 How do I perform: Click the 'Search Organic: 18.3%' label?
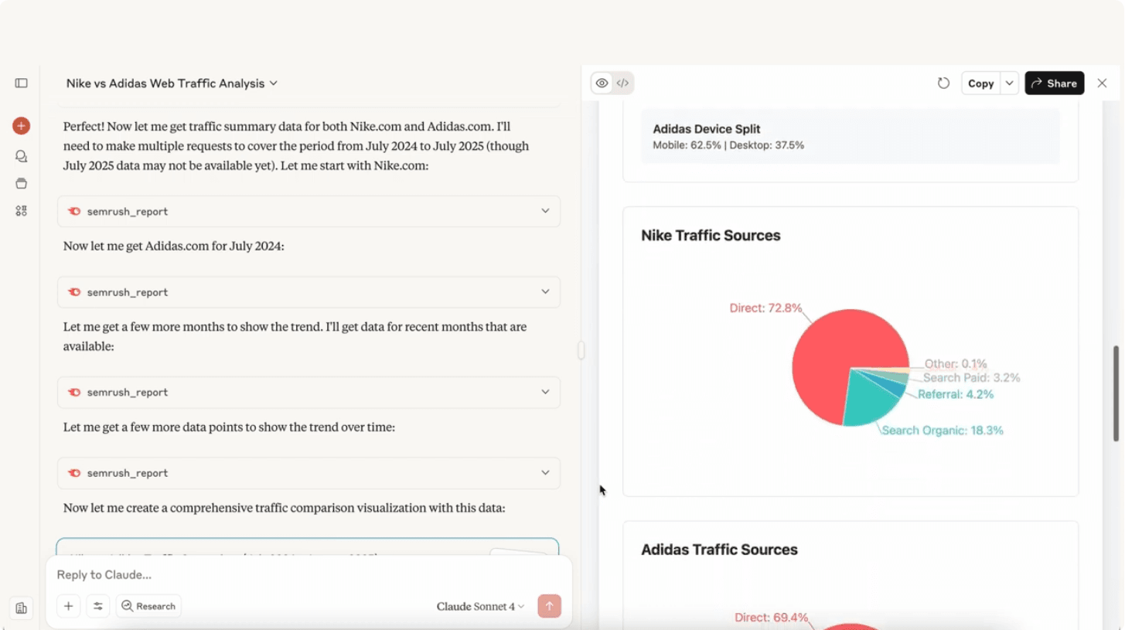(942, 430)
